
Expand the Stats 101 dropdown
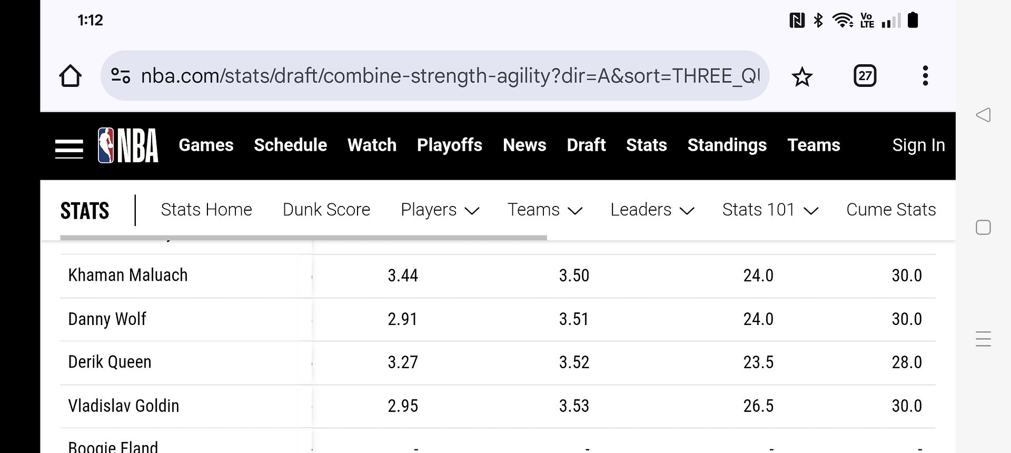coord(770,210)
